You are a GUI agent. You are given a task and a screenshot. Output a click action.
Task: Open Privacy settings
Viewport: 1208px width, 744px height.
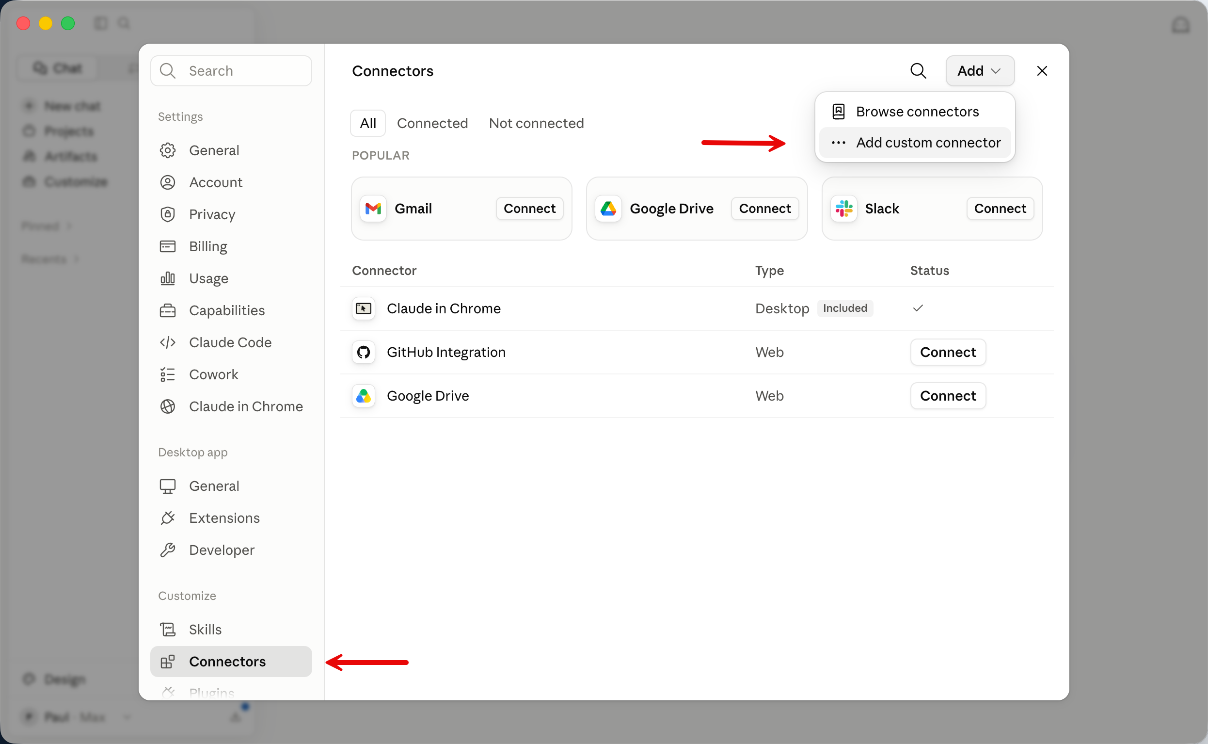[231, 214]
